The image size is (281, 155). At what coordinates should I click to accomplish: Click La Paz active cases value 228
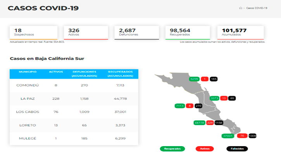click(x=56, y=98)
